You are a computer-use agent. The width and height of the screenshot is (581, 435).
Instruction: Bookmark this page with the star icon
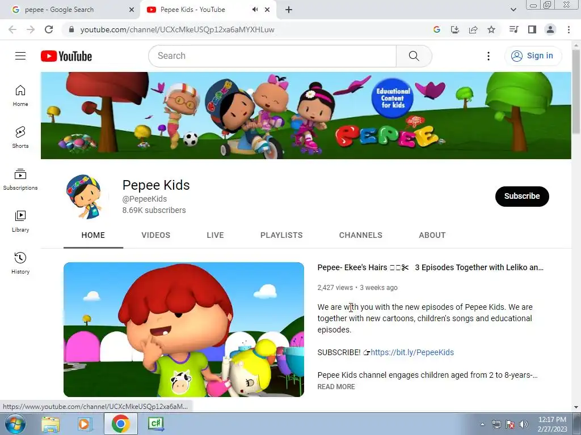(491, 29)
